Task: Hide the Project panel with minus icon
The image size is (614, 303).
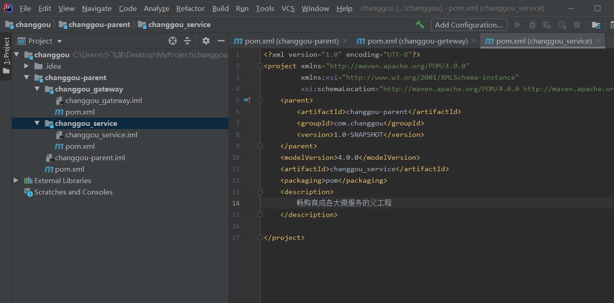Action: pos(221,41)
